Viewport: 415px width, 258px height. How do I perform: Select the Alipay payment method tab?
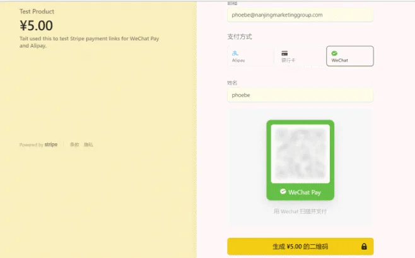coord(250,56)
